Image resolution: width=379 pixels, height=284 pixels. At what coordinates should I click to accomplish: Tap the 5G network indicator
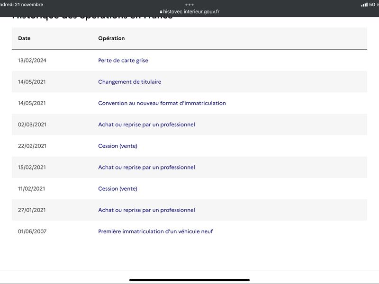[372, 5]
